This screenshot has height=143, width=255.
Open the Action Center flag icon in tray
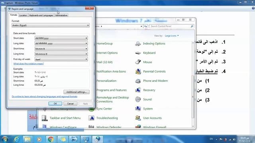221,139
